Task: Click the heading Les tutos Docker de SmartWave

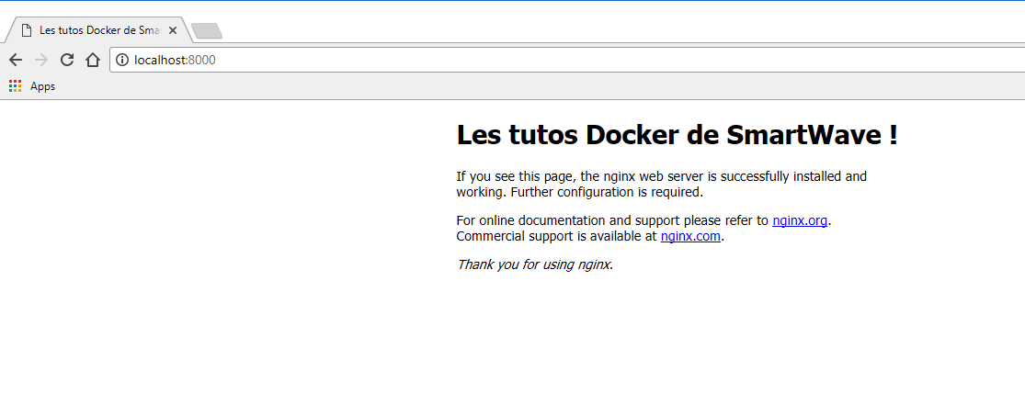Action: click(x=677, y=135)
